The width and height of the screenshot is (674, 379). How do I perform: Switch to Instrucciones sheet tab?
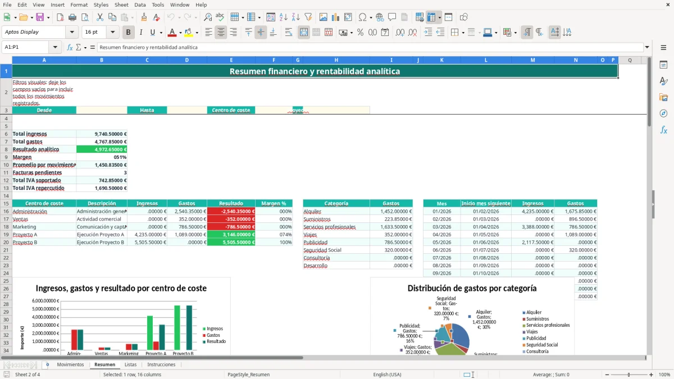point(161,364)
